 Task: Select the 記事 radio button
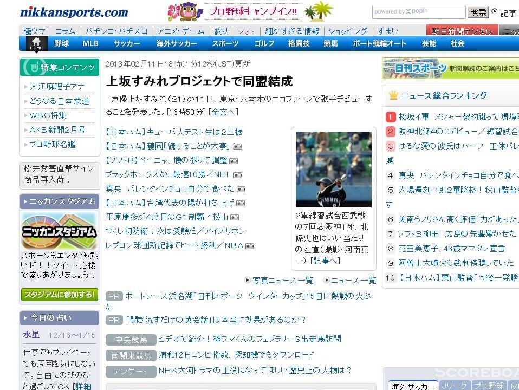[x=494, y=11]
